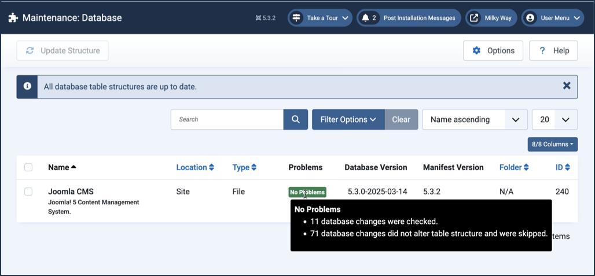
Task: Open the Options button
Action: [493, 51]
